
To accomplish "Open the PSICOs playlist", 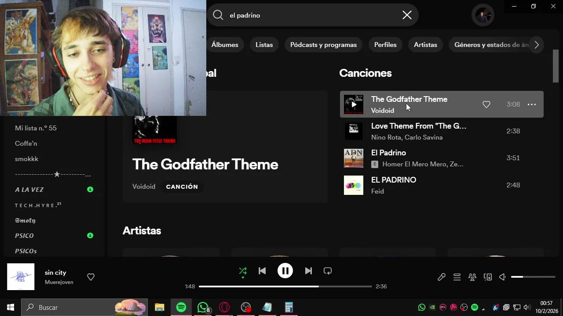I will point(26,251).
